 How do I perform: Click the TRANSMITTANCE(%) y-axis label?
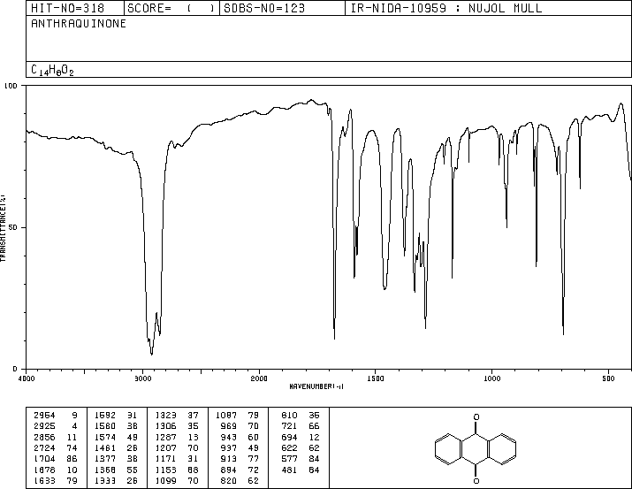click(x=3, y=228)
